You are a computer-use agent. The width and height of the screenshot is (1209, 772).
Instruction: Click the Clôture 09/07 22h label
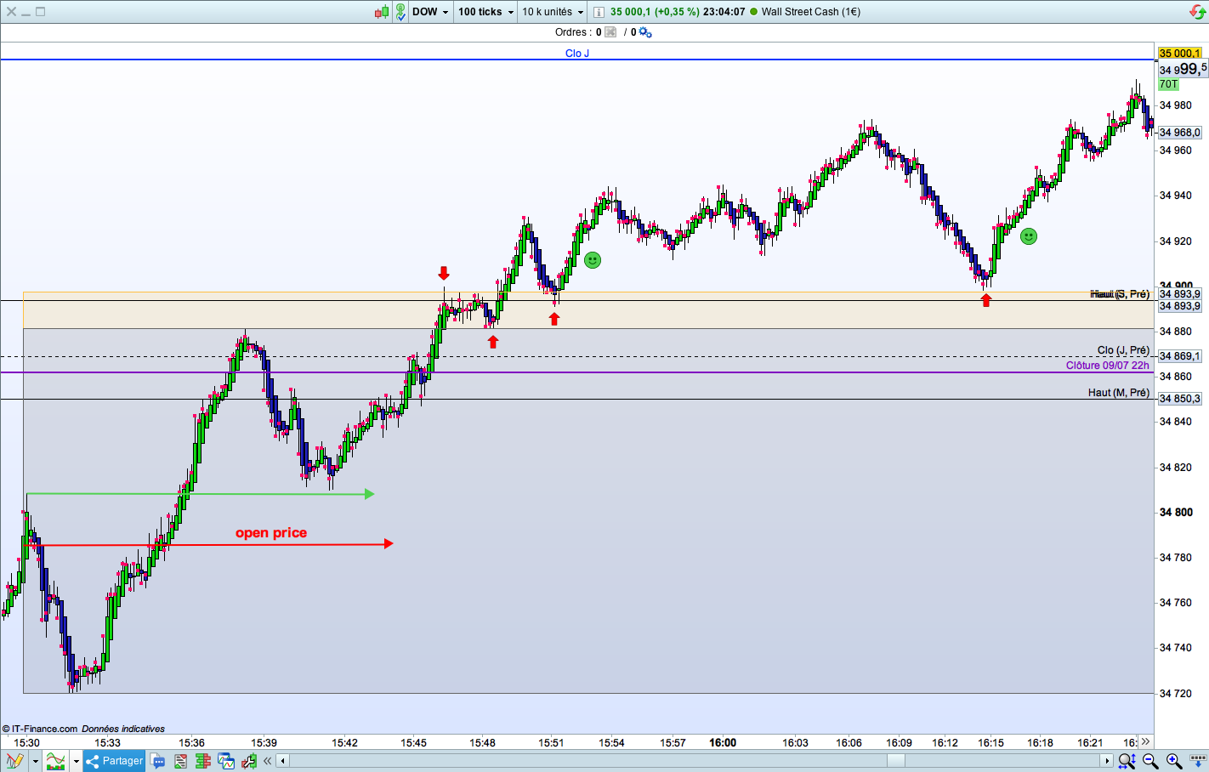[1108, 366]
